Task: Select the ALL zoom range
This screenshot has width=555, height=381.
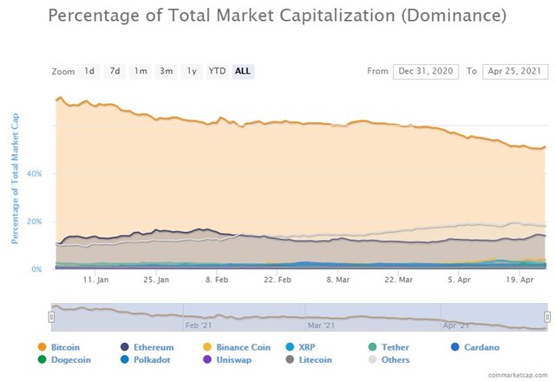Action: click(x=243, y=71)
